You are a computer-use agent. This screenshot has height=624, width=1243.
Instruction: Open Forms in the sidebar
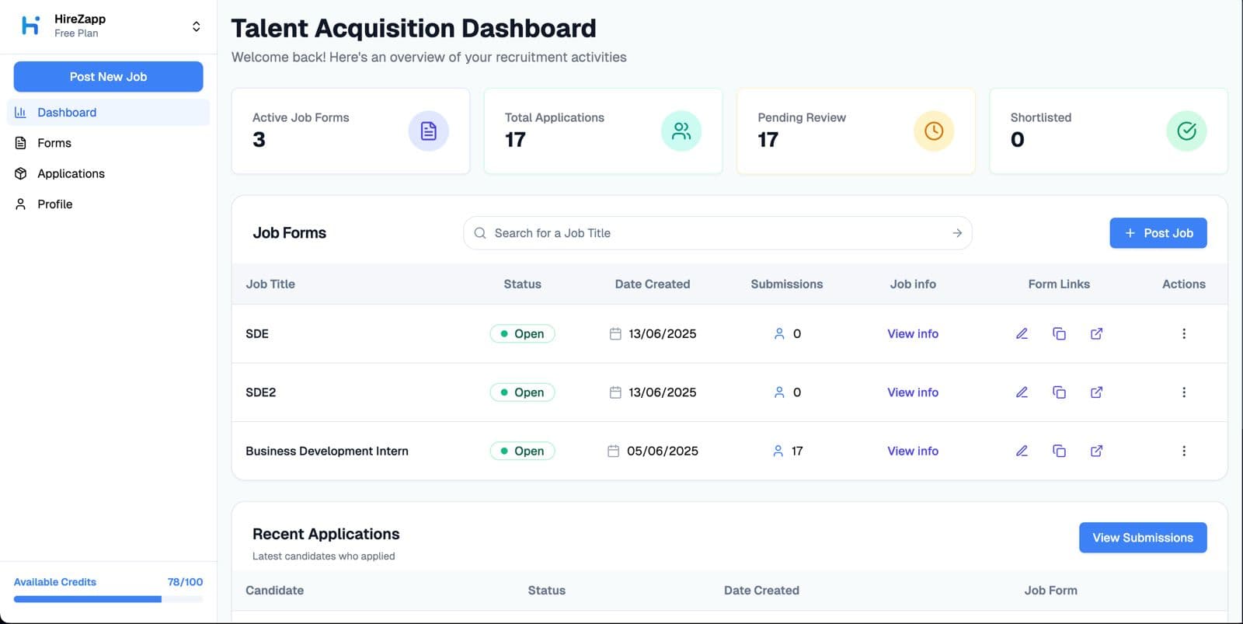point(108,143)
